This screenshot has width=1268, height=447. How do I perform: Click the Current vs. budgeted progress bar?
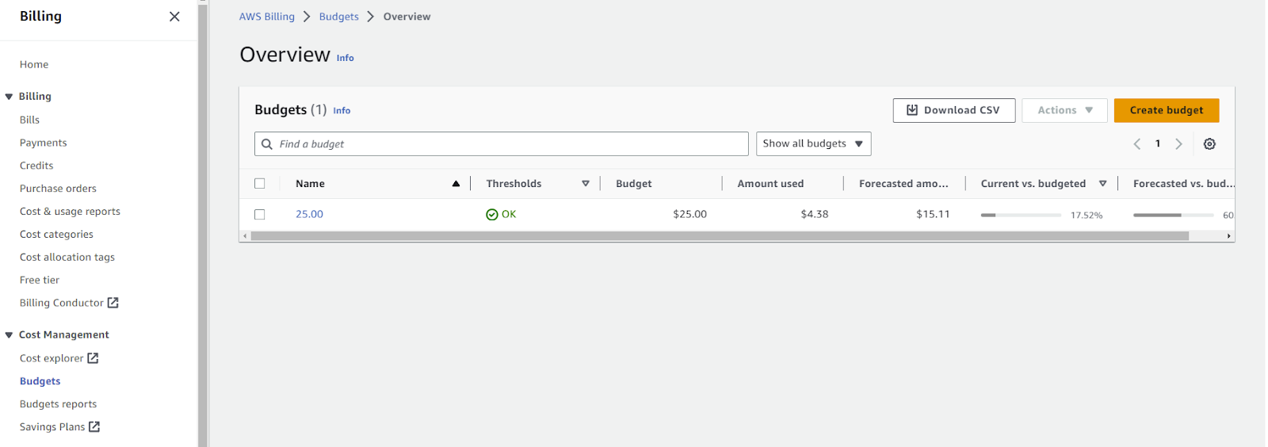[1021, 216]
